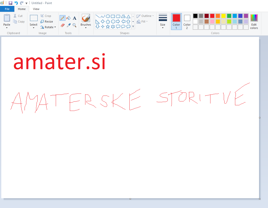Image resolution: width=268 pixels, height=208 pixels.
Task: Click the Crop button
Action: click(46, 16)
